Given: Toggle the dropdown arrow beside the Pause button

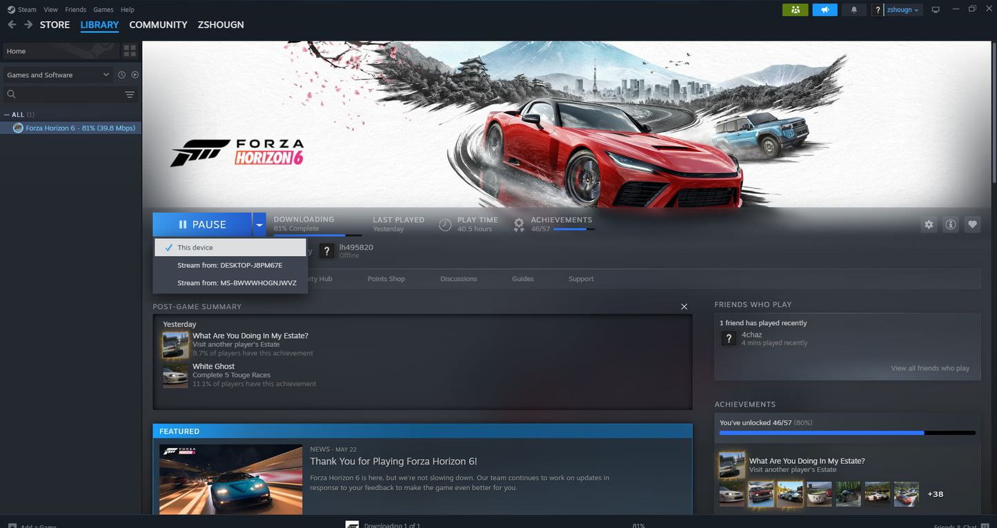Looking at the screenshot, I should pyautogui.click(x=259, y=224).
